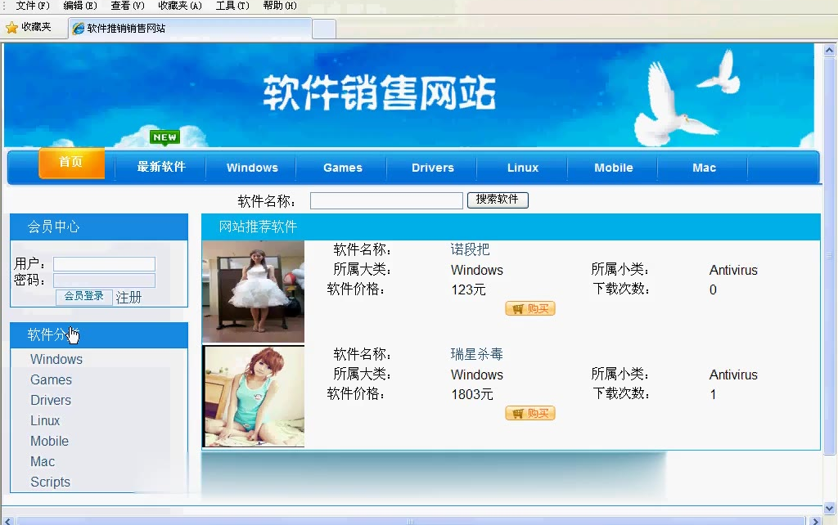
Task: Select Scripts in 软件分类 sidebar
Action: click(x=50, y=482)
